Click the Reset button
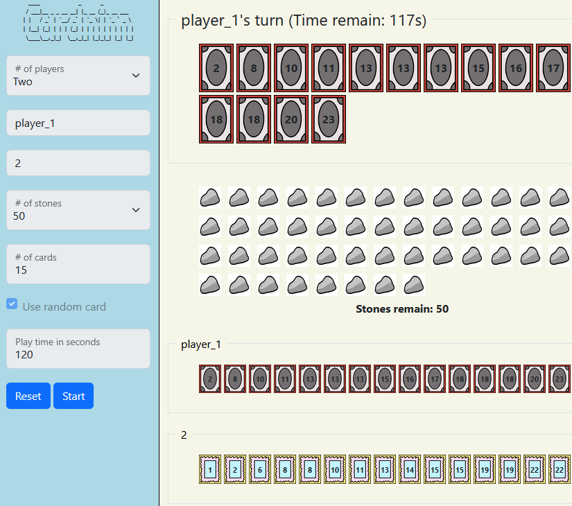The width and height of the screenshot is (572, 506). pyautogui.click(x=28, y=396)
